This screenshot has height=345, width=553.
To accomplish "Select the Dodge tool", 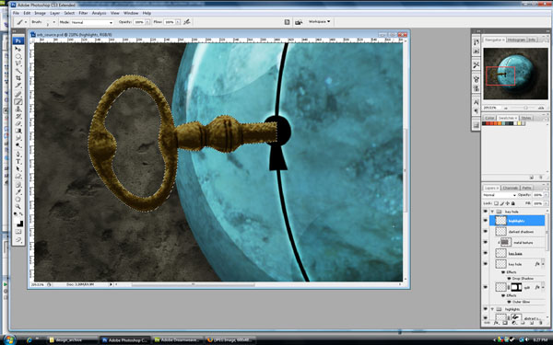I will tap(18, 145).
